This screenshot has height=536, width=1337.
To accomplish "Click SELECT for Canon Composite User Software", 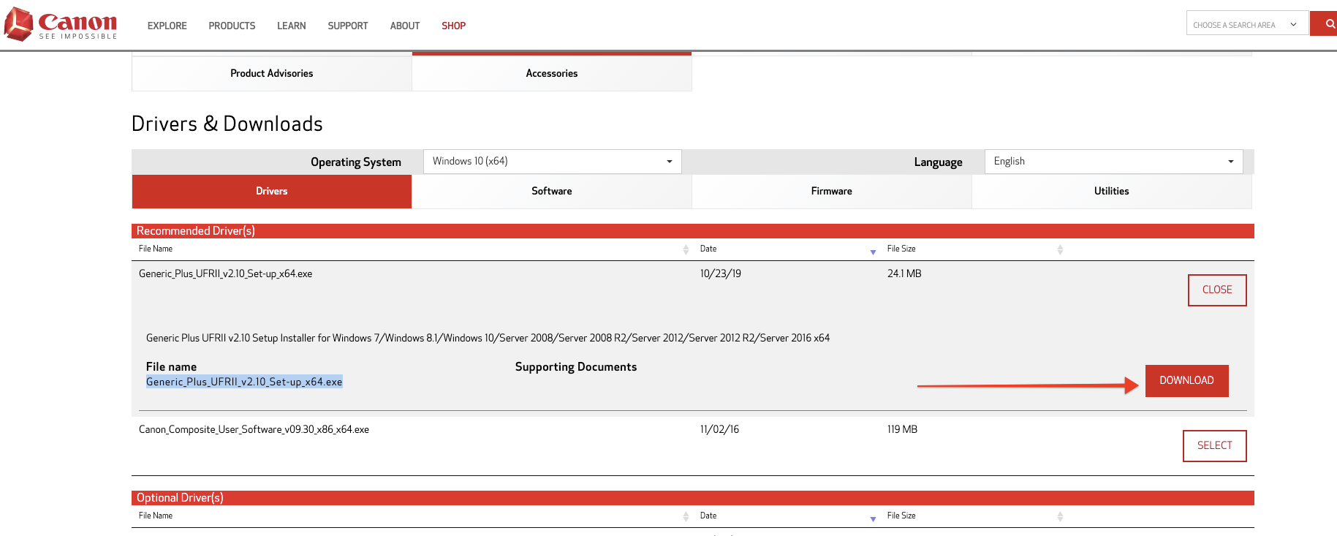I will click(1215, 446).
